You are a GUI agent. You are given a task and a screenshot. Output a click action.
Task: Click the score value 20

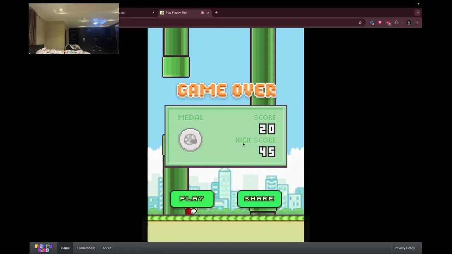point(267,129)
